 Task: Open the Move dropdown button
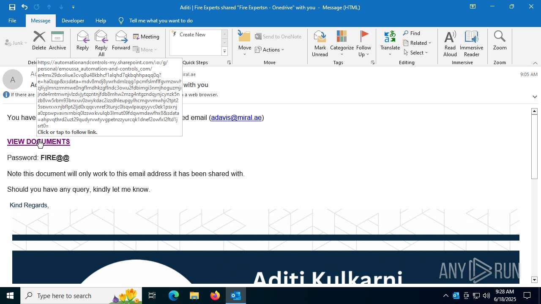(245, 43)
